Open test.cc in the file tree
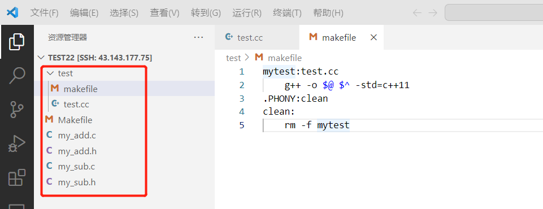 click(x=125, y=104)
